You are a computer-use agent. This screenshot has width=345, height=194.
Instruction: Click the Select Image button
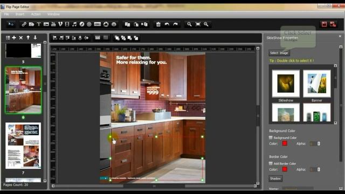(x=279, y=53)
